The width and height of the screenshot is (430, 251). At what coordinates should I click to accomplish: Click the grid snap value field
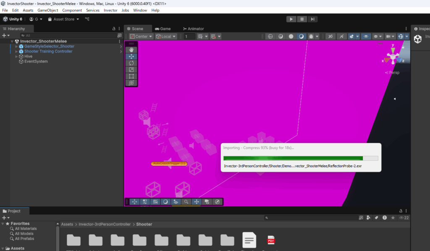(x=189, y=37)
